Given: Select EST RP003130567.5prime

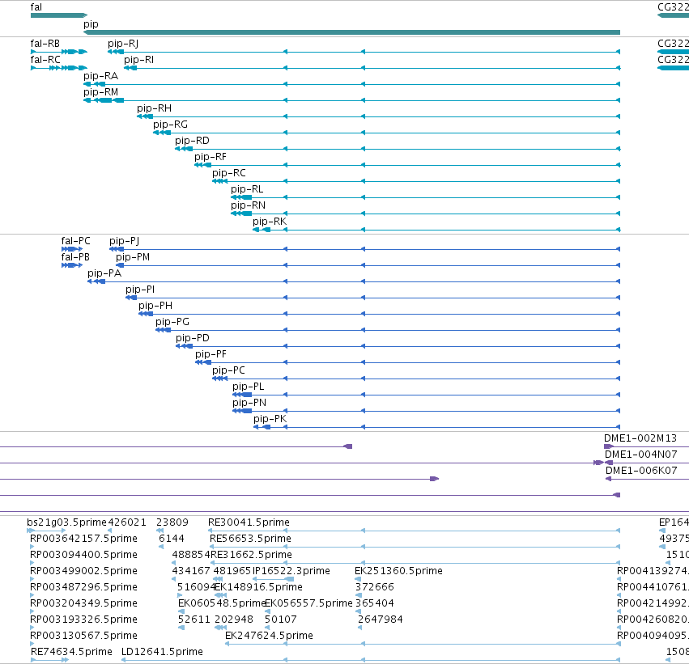Looking at the screenshot, I should coord(83,637).
